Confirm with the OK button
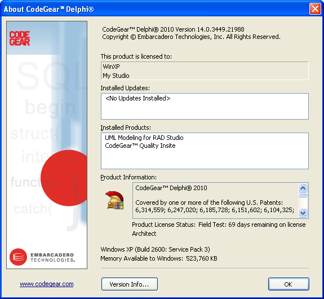Viewport: 324px width, 299px height. click(x=289, y=284)
